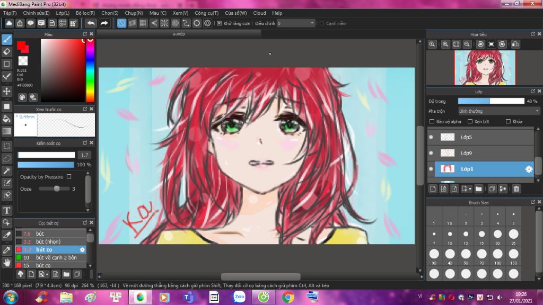Select the Lasso selection tool
Viewport: 543px width, 305px height.
(7, 159)
